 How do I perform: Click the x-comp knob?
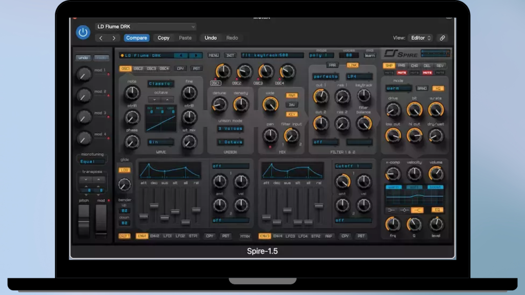pos(393,174)
